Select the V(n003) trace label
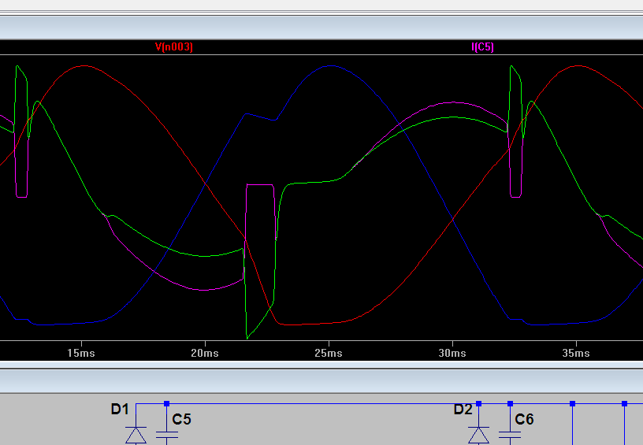Image resolution: width=643 pixels, height=445 pixels. pos(174,46)
